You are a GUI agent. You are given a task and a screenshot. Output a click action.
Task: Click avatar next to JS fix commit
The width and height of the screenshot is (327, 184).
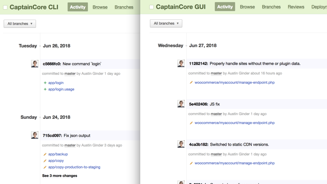point(181,104)
